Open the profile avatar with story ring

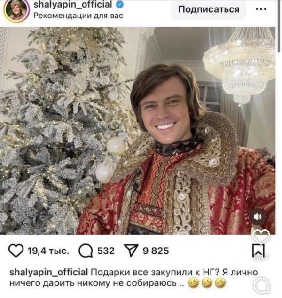click(17, 11)
